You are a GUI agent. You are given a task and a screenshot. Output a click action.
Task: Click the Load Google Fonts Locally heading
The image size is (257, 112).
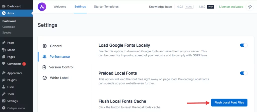(124, 45)
